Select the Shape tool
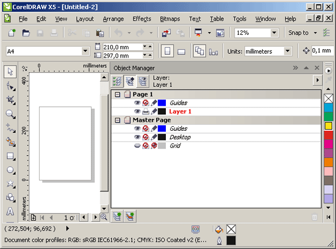Screen dimensions: 336x249 [10, 86]
